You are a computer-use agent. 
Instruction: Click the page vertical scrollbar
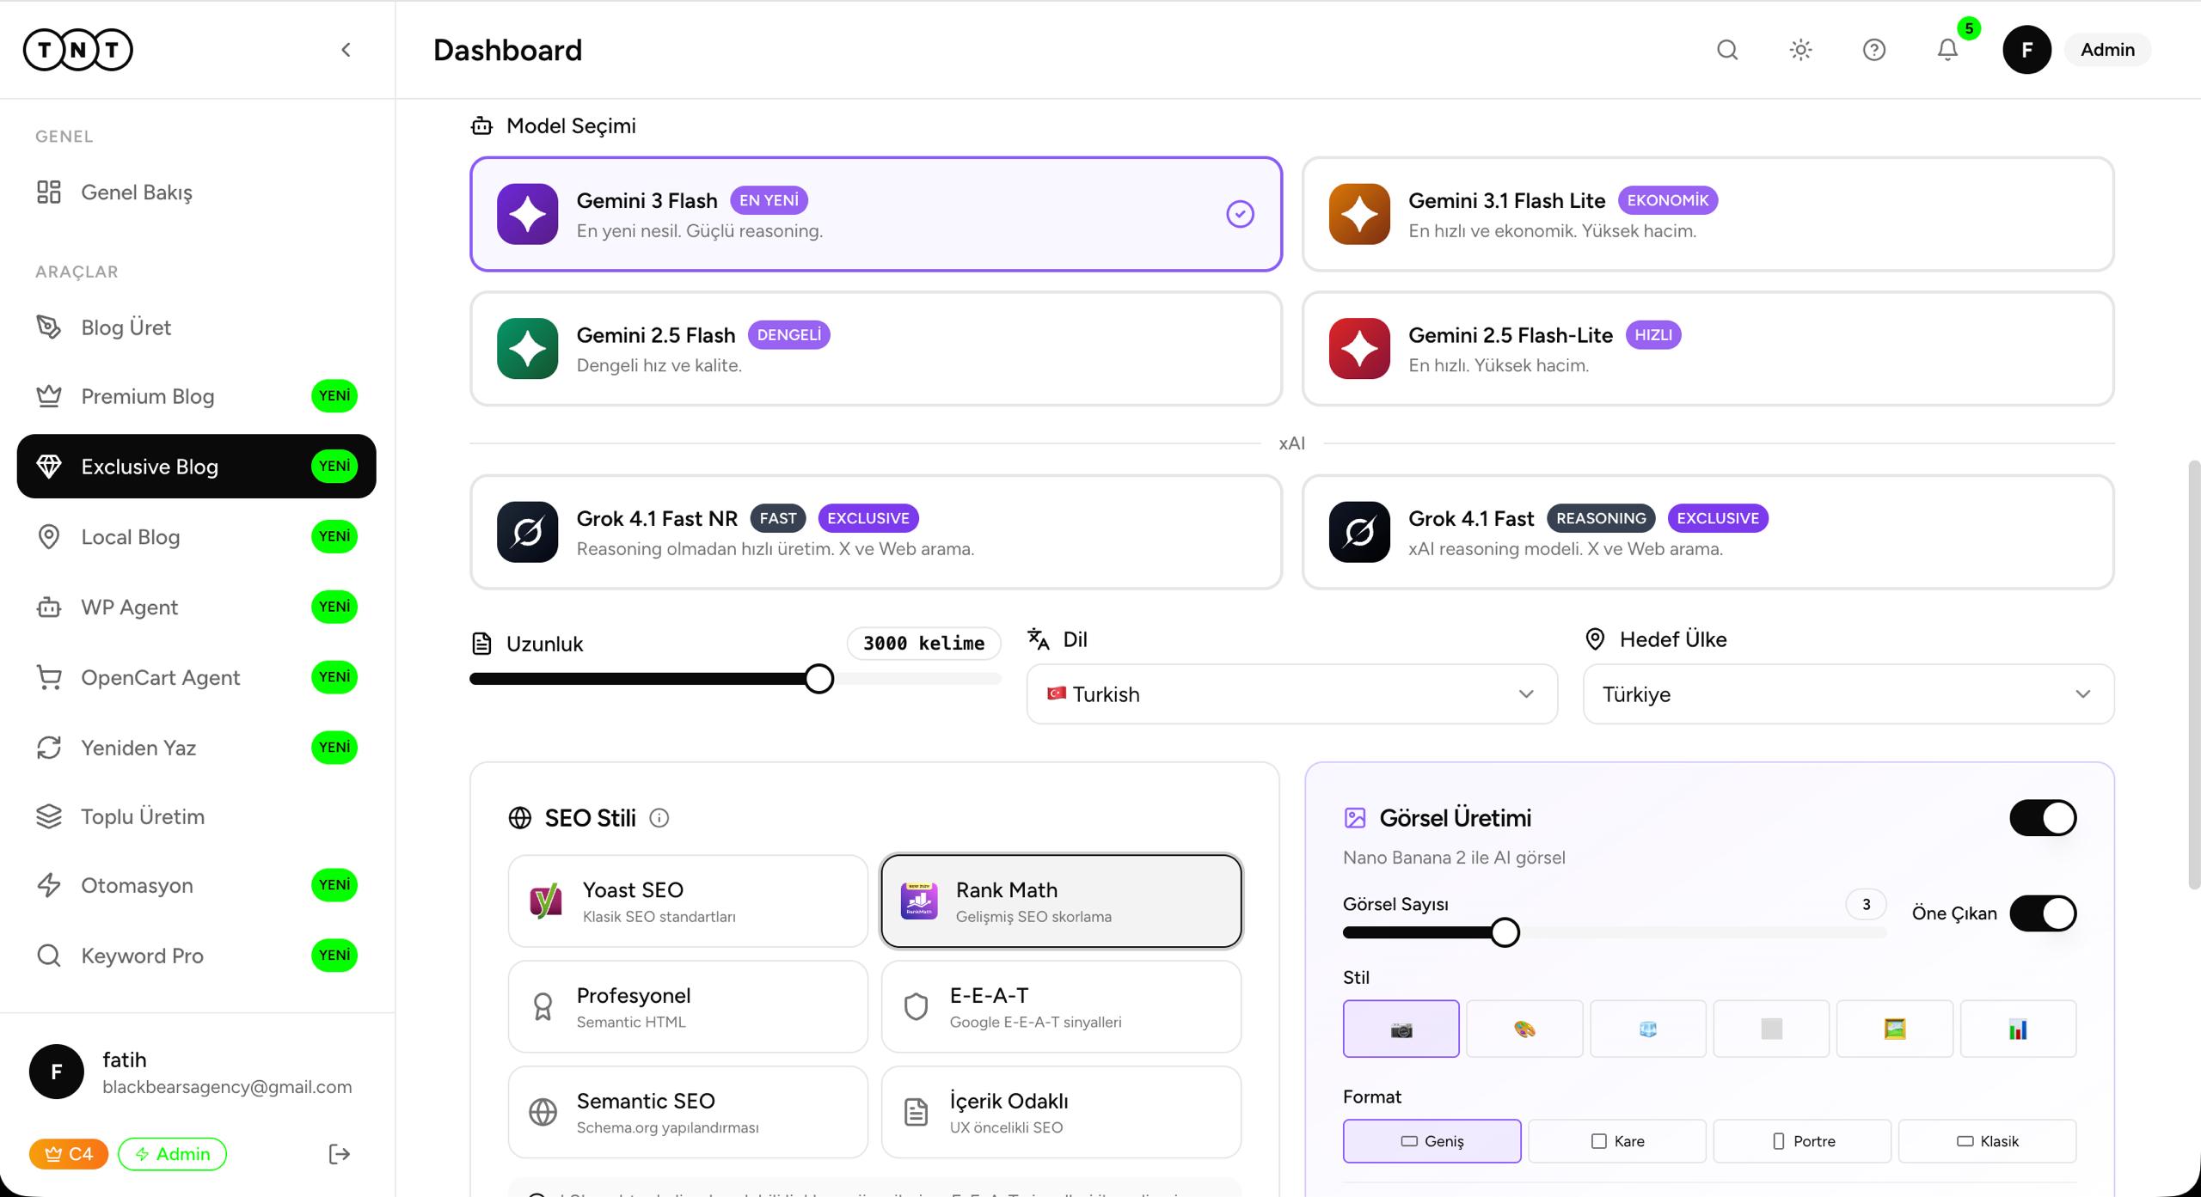click(2194, 675)
